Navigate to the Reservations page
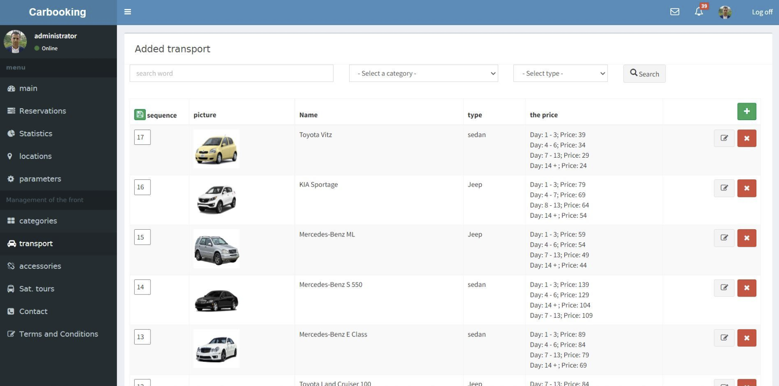The image size is (779, 386). coord(42,111)
